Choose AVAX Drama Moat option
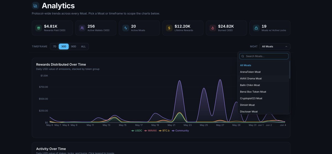The width and height of the screenshot is (332, 154). [x=263, y=78]
